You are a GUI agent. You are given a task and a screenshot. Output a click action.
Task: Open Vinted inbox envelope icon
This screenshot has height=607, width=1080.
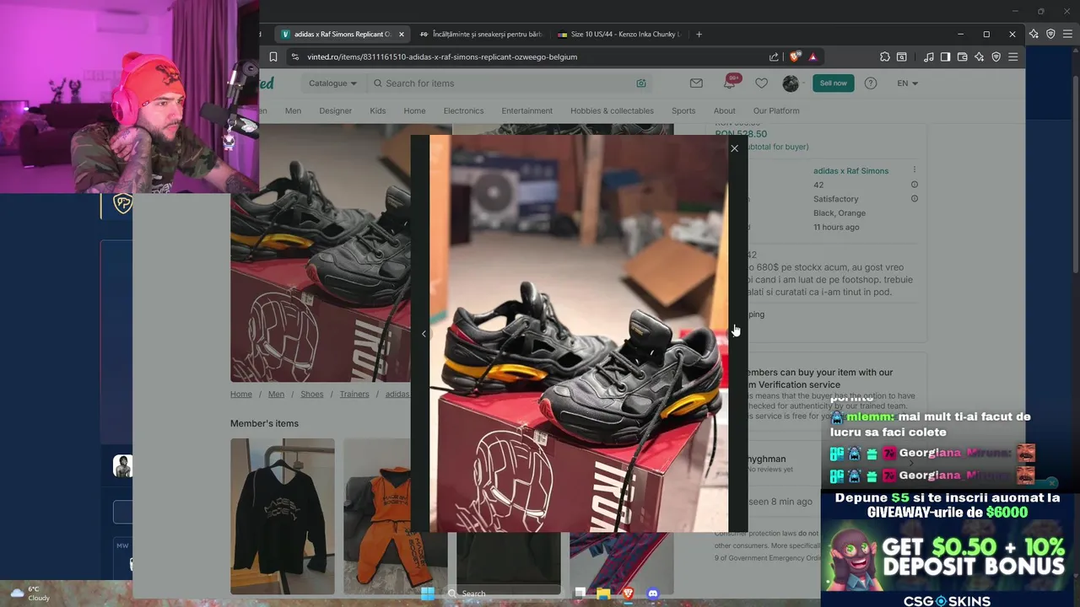pyautogui.click(x=696, y=83)
